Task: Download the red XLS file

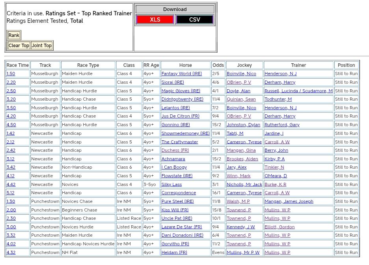Action: pos(155,20)
